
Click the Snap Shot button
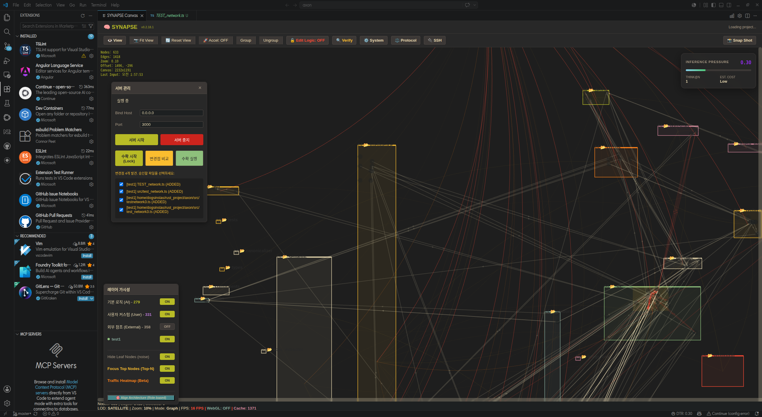(x=739, y=40)
